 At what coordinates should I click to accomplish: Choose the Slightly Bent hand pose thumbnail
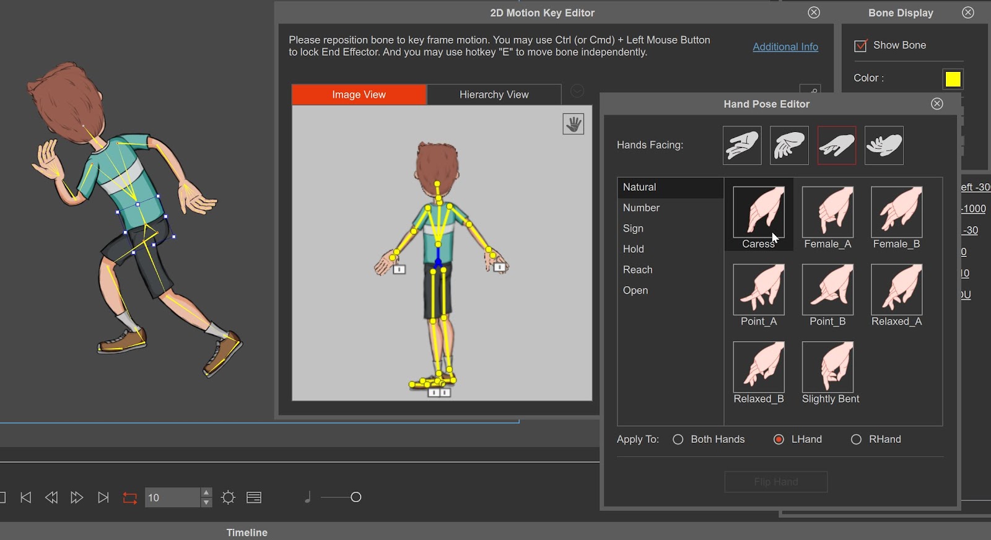point(827,367)
